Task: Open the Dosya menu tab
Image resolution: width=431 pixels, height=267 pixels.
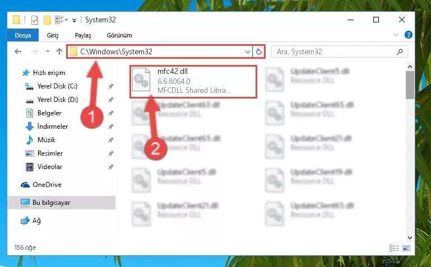Action: pos(23,35)
